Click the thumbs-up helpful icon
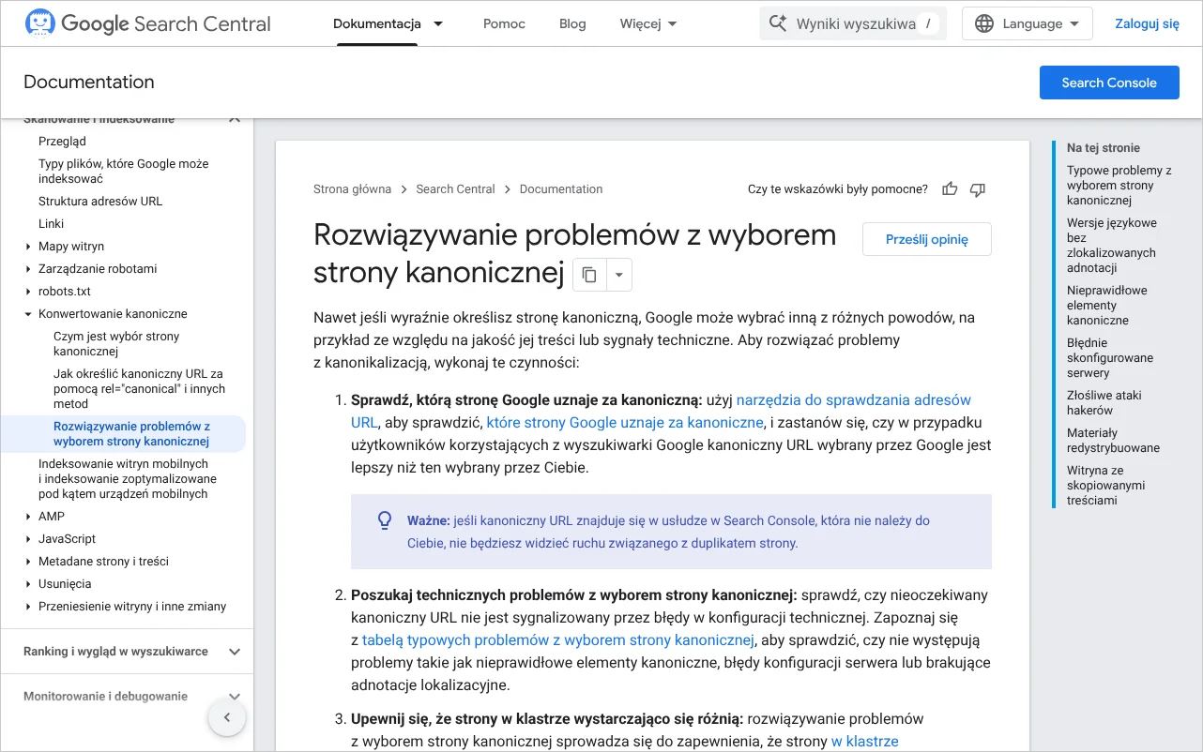This screenshot has width=1203, height=752. tap(950, 189)
